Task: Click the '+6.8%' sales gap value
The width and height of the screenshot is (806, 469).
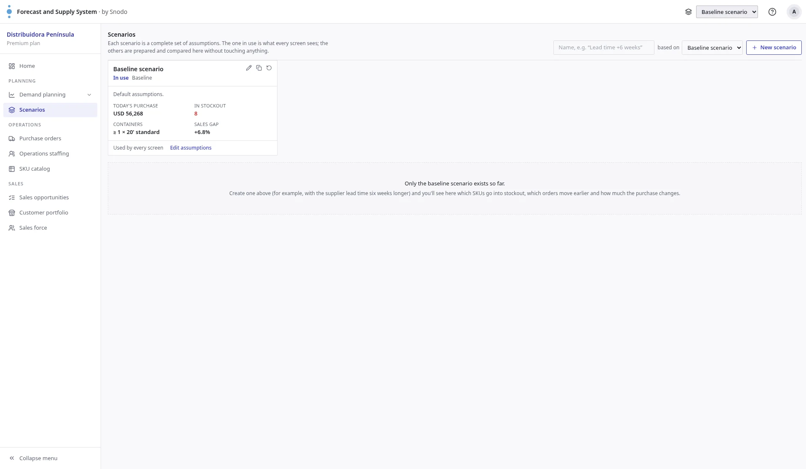Action: 202,132
